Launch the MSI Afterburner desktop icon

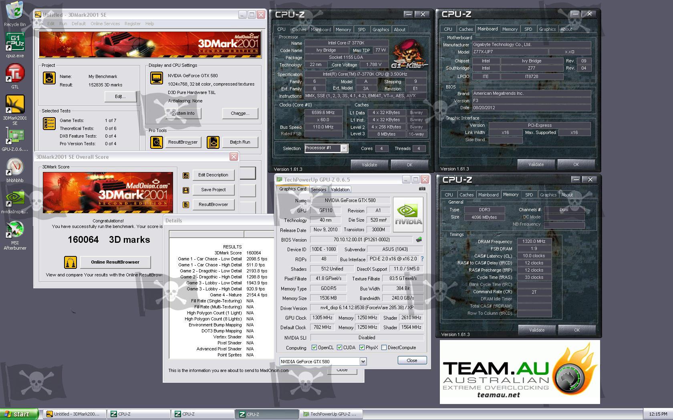tap(15, 236)
